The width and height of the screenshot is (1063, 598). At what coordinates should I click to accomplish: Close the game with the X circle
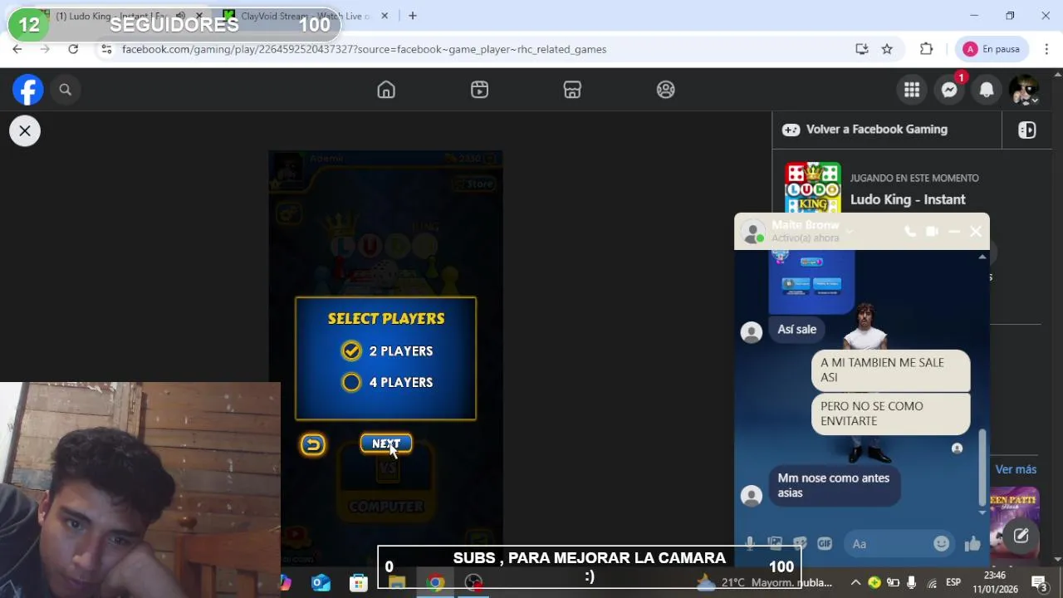pos(25,130)
